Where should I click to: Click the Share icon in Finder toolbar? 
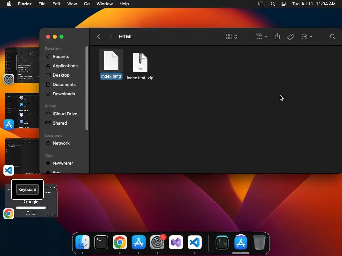[x=277, y=36]
